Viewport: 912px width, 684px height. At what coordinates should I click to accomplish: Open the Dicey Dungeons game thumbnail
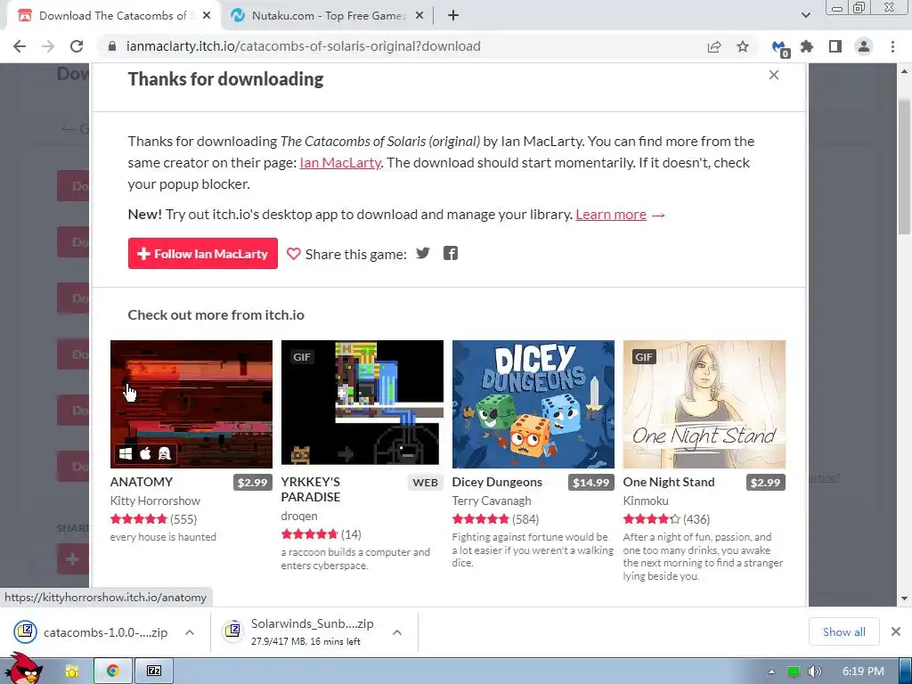533,404
